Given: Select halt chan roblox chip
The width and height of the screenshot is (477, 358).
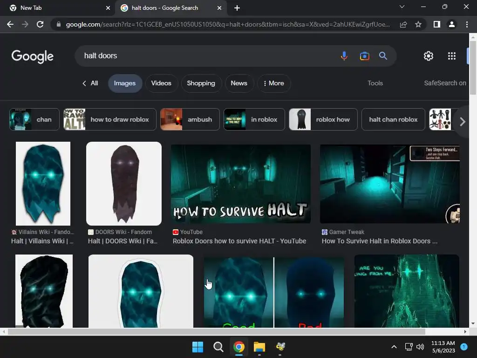Looking at the screenshot, I should (393, 119).
